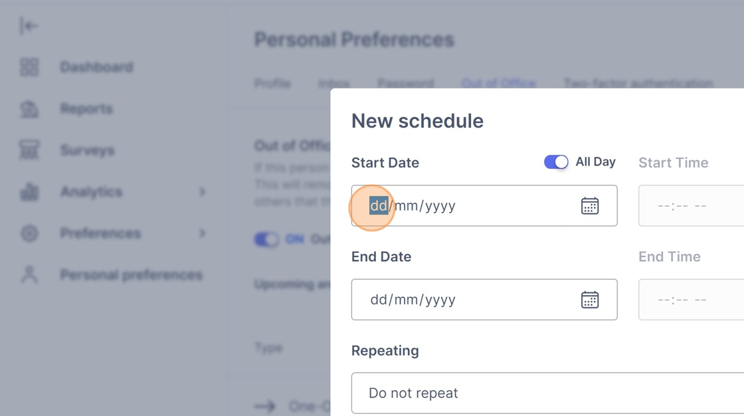Toggle the All Day switch
Image resolution: width=744 pixels, height=416 pixels.
(556, 162)
